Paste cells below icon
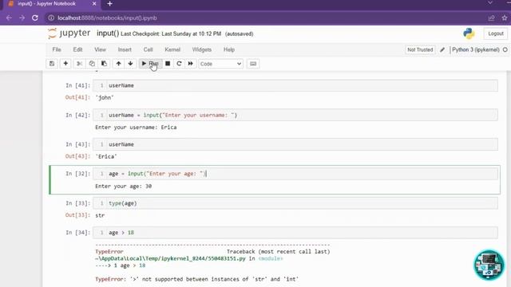The image size is (511, 287). click(105, 64)
